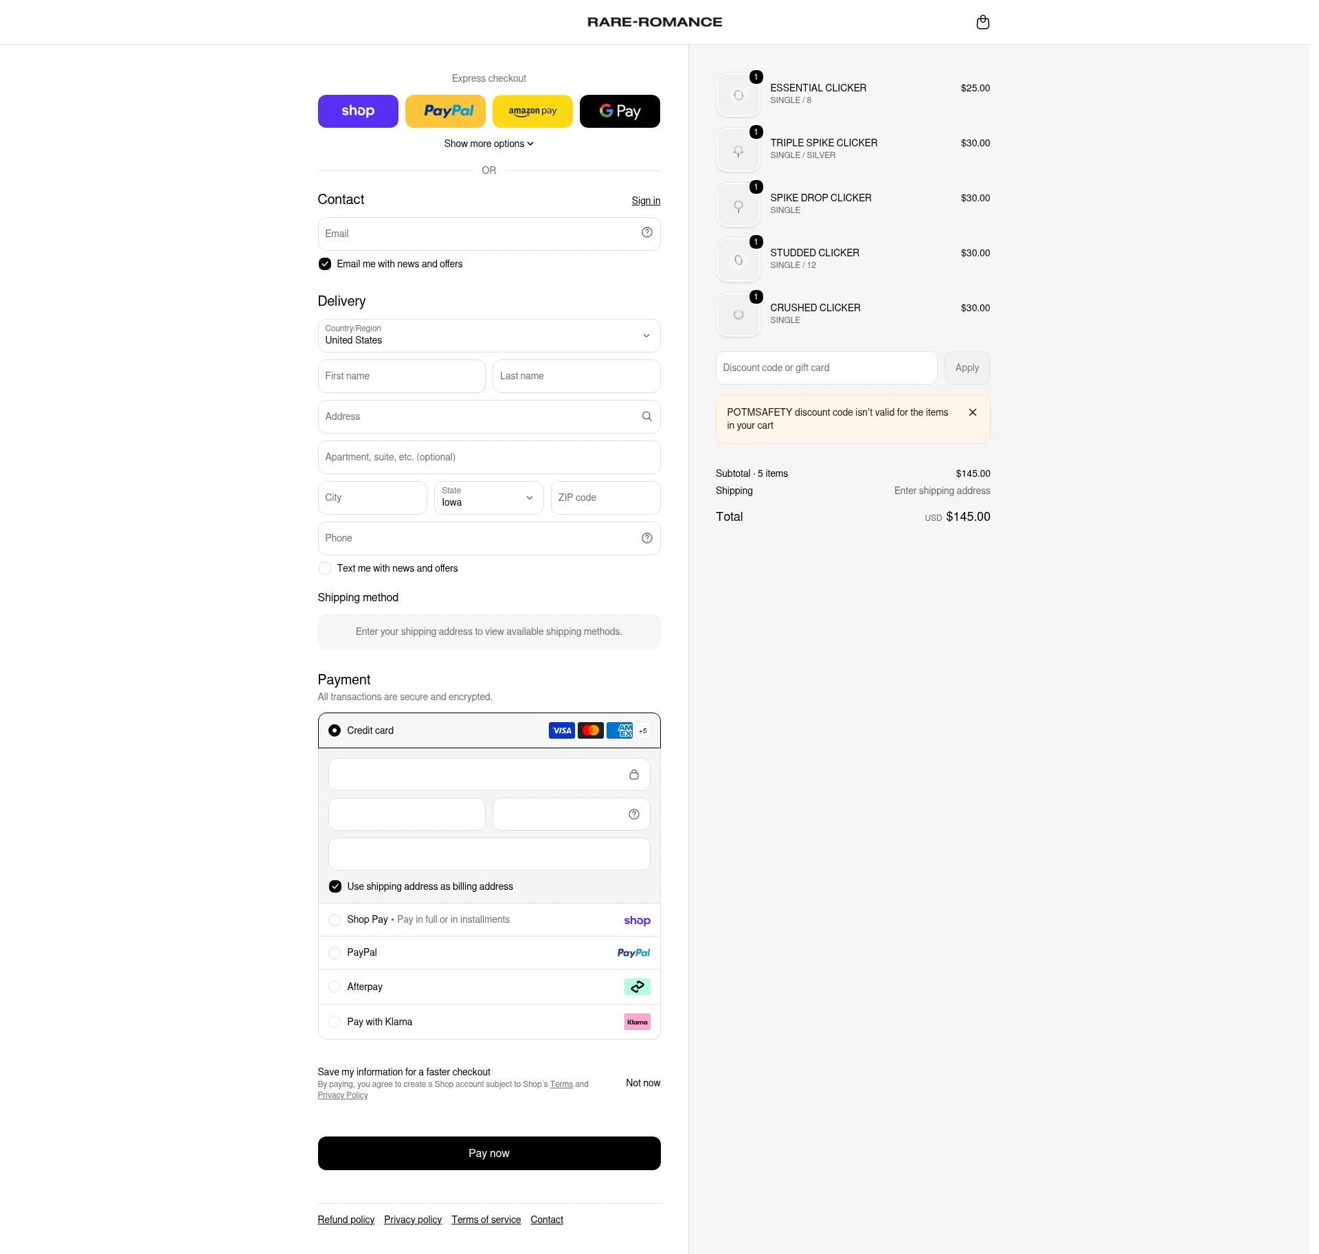Click the phone field help icon

coord(646,538)
